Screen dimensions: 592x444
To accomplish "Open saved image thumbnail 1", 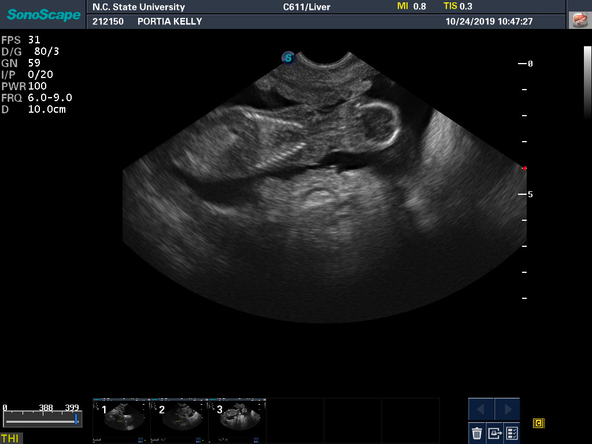I will 121,416.
